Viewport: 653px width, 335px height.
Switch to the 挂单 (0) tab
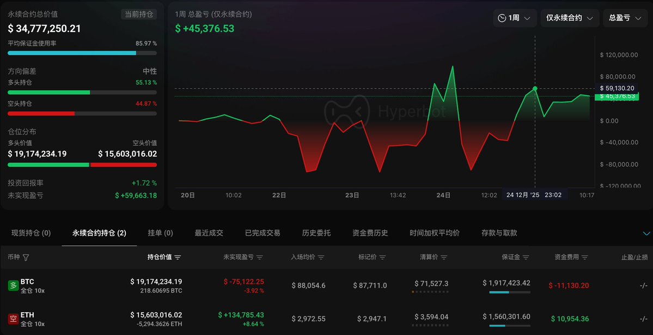160,233
